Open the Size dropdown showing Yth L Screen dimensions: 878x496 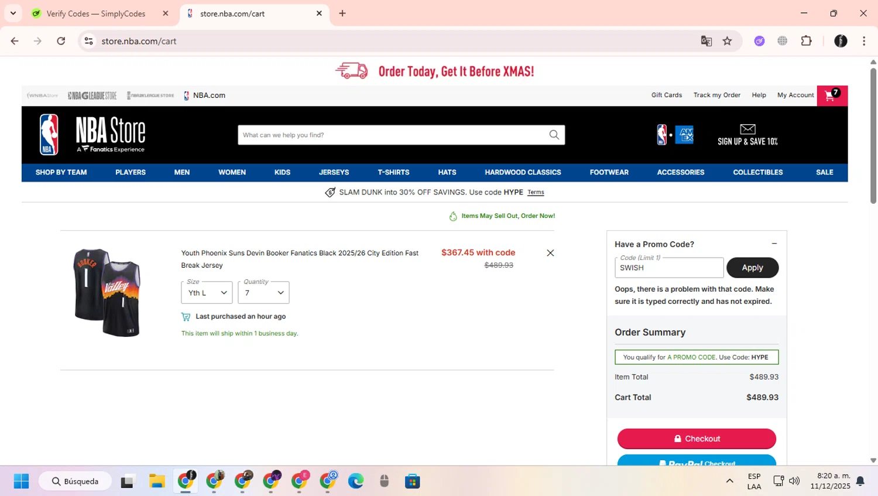click(207, 293)
